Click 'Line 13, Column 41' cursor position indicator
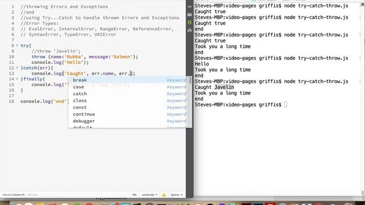365x205 pixels. click(x=14, y=195)
